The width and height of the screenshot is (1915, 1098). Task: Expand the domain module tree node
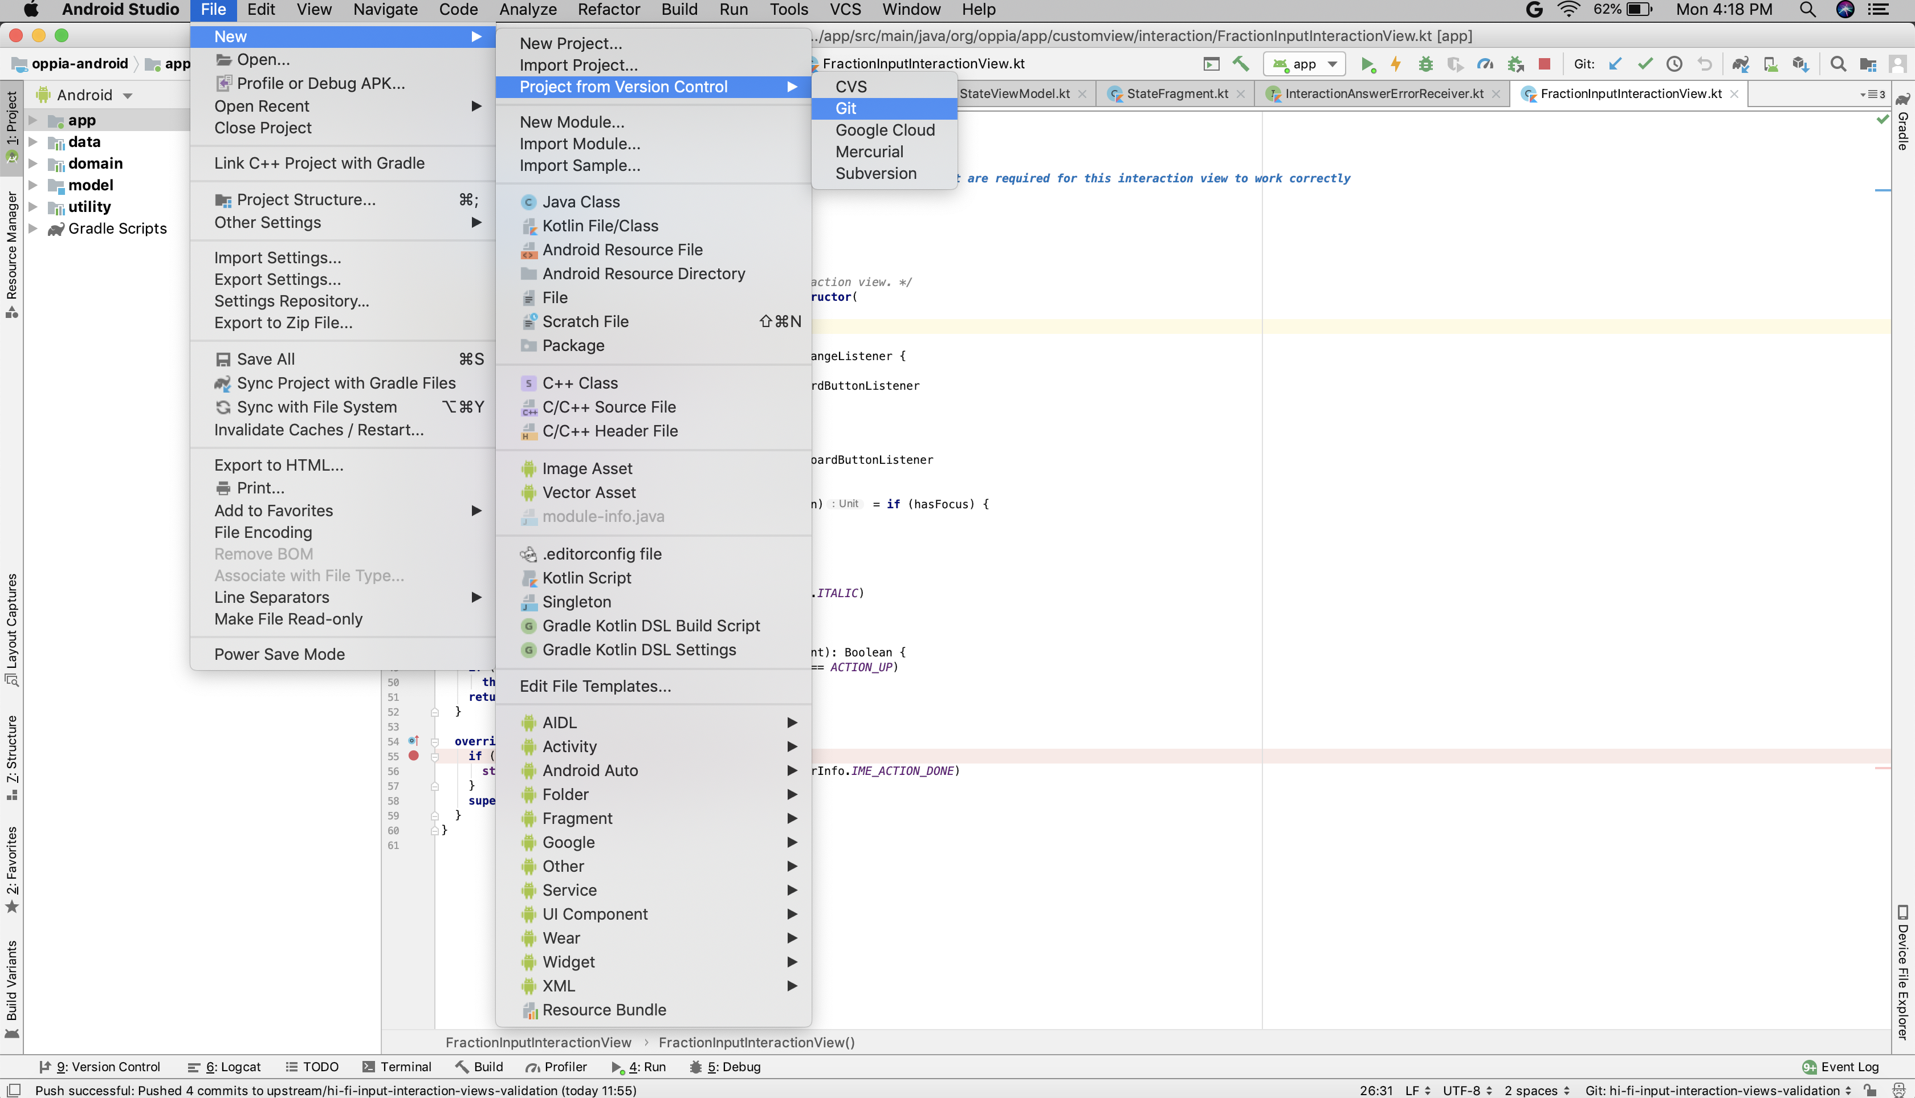[x=32, y=163]
